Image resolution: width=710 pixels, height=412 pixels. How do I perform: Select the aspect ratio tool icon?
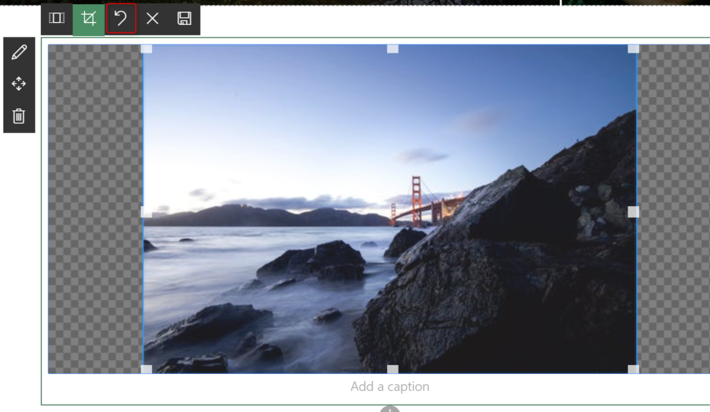pos(57,19)
